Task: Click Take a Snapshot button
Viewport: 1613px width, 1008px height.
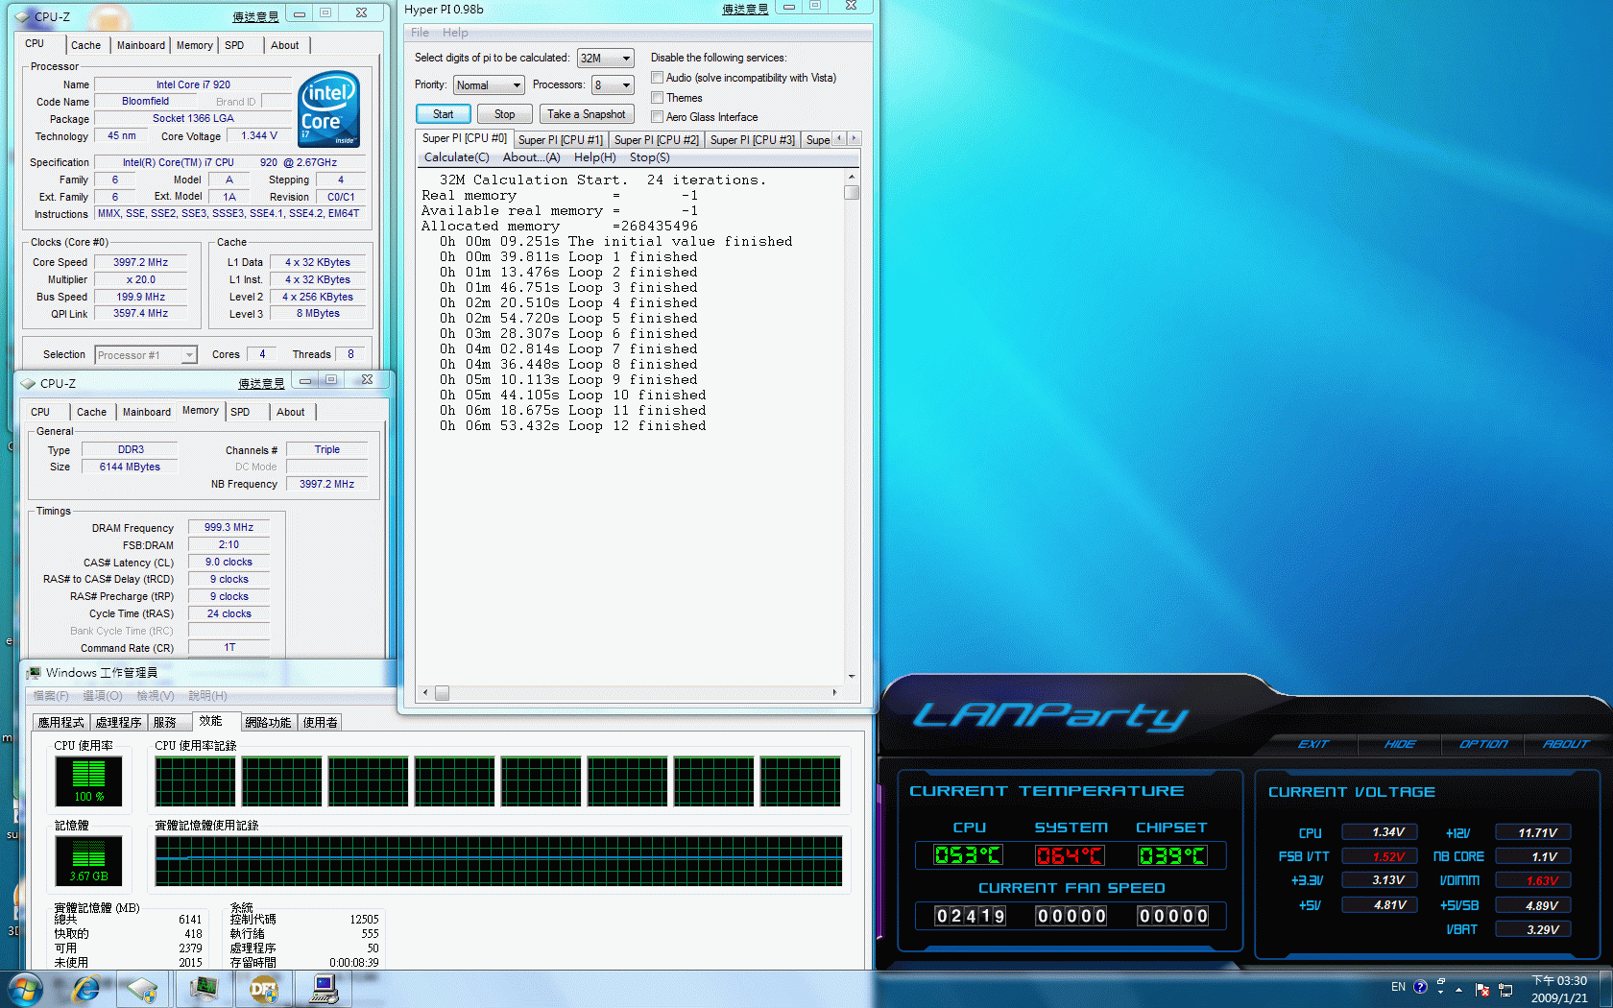Action: 586,114
